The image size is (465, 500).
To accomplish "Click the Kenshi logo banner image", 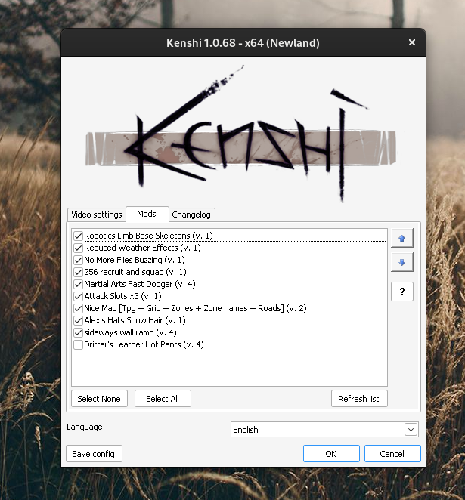I will pos(241,134).
